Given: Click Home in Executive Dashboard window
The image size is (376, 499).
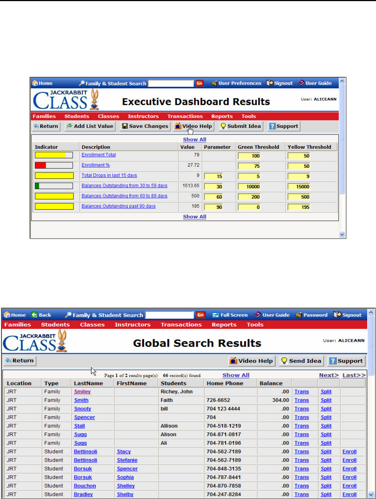Looking at the screenshot, I should (x=42, y=83).
